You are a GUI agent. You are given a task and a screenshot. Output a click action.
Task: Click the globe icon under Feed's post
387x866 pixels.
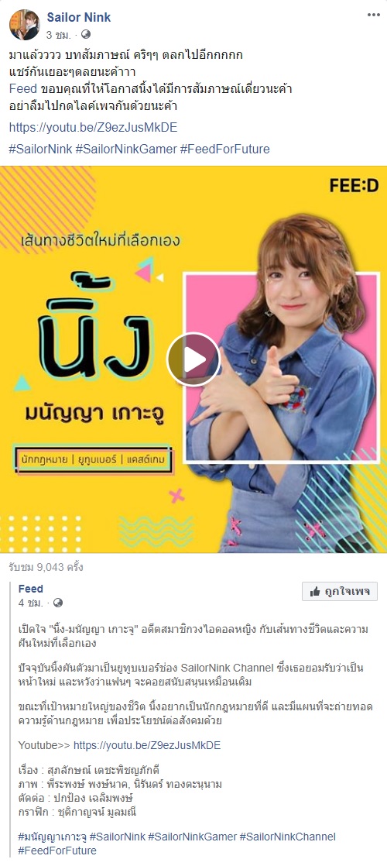coord(58,603)
